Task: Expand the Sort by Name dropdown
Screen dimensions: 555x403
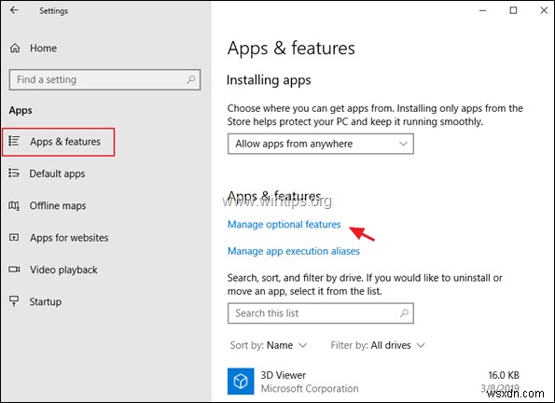Action: 269,345
